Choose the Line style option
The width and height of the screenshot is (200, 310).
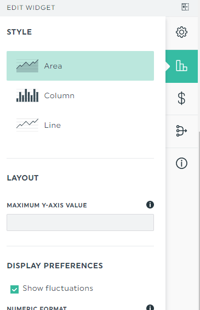(x=80, y=125)
